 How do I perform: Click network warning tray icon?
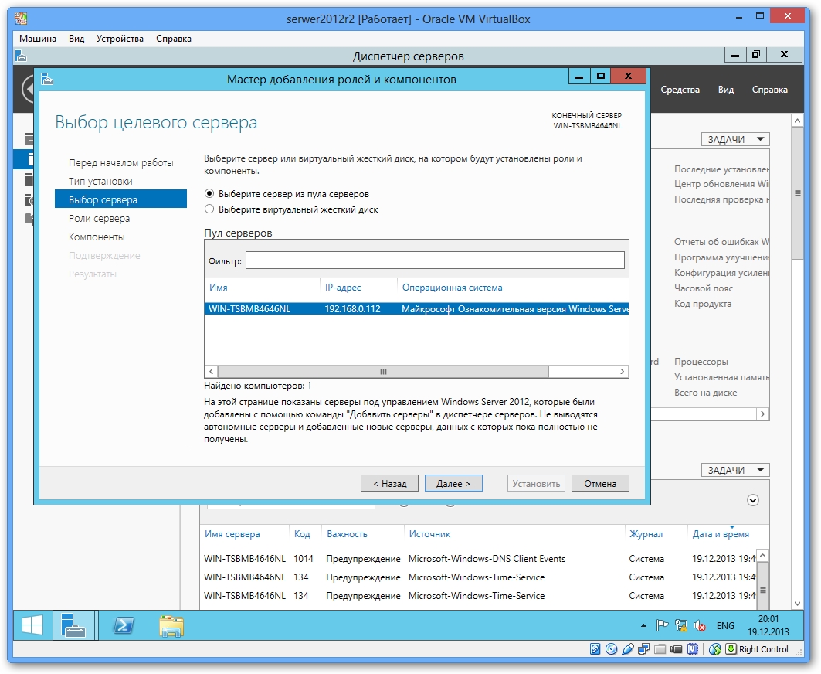coord(680,625)
